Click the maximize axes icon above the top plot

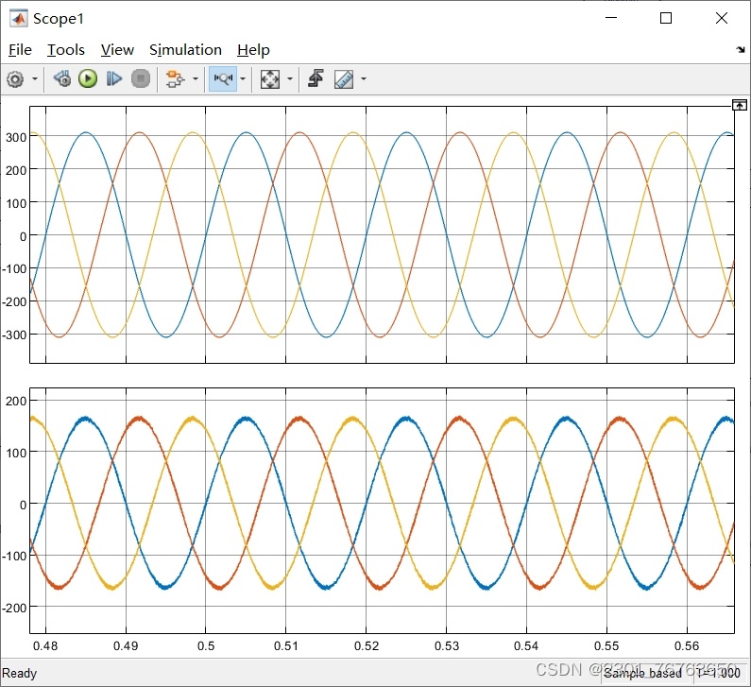740,105
